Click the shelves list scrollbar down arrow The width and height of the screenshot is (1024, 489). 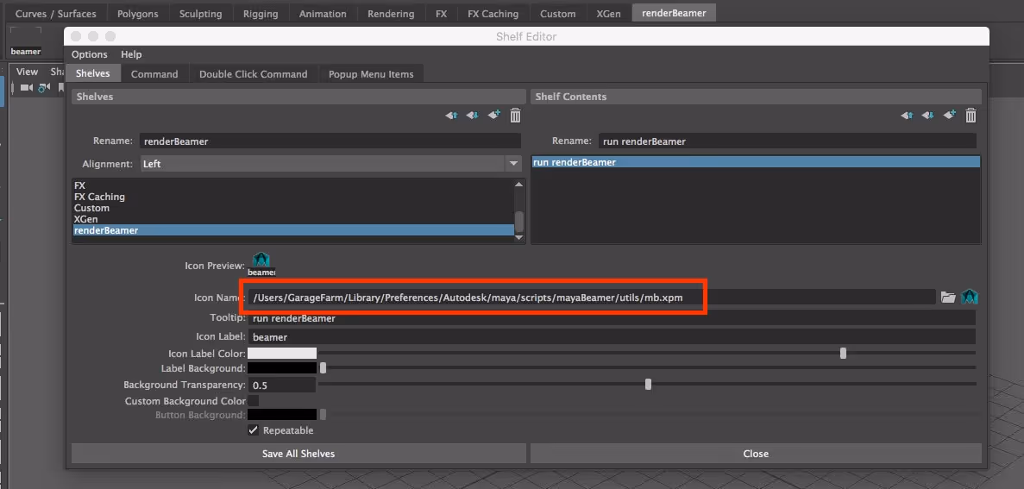(x=519, y=237)
